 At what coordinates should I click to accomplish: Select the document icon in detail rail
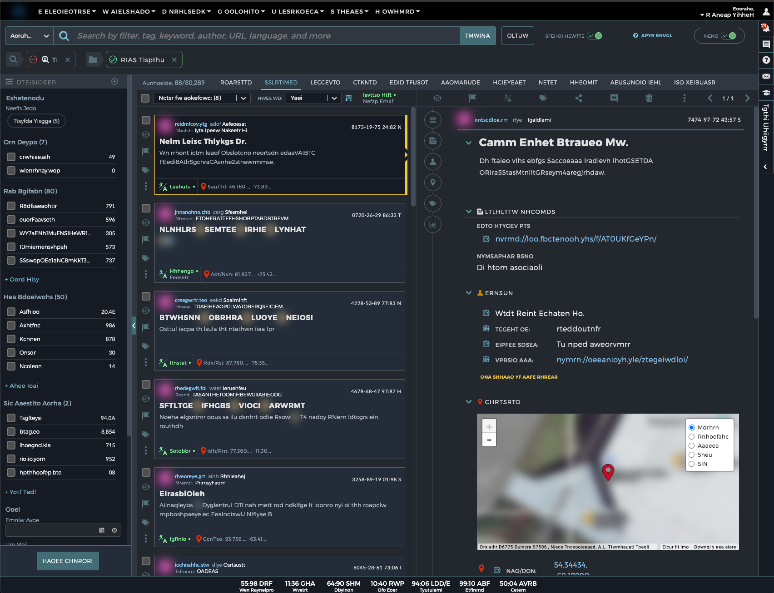(433, 141)
